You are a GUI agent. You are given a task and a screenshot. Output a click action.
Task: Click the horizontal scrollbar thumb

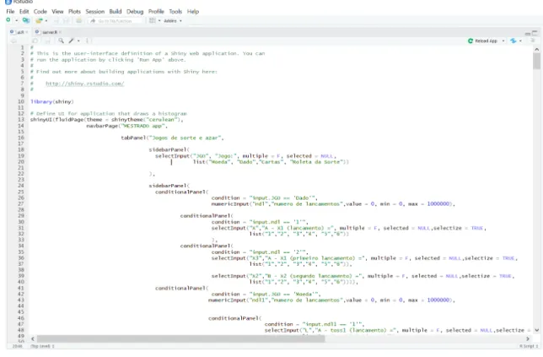pyautogui.click(x=180, y=339)
